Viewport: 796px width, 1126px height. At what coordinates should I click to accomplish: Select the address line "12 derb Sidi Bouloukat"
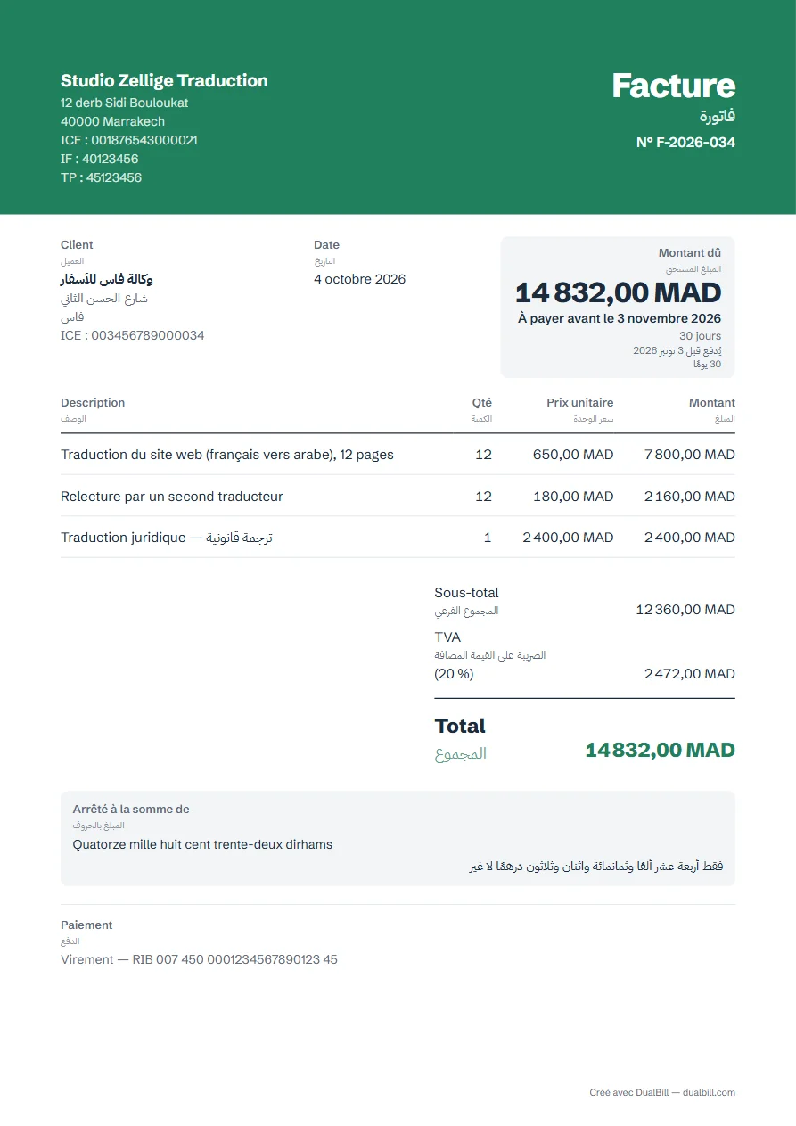[x=125, y=103]
